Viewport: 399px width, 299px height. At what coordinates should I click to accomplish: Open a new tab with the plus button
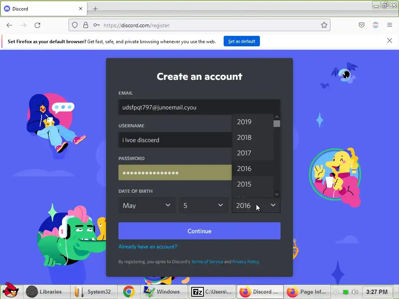pyautogui.click(x=95, y=9)
